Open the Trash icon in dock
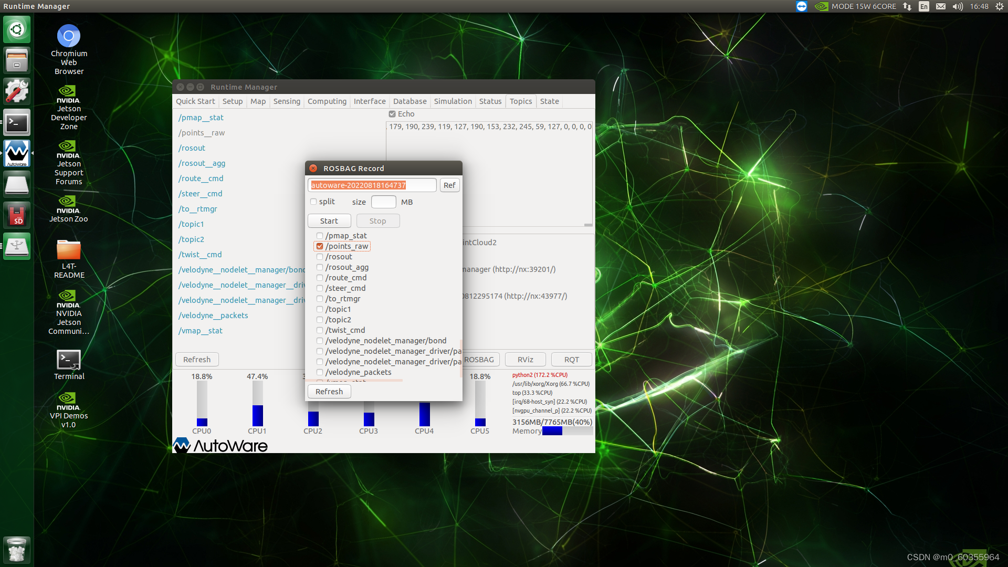 pyautogui.click(x=17, y=550)
